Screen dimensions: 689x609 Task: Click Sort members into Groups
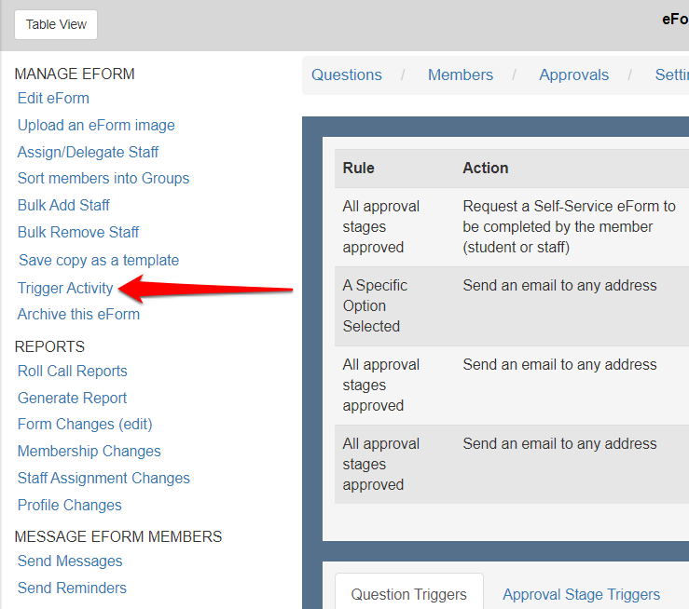[103, 178]
